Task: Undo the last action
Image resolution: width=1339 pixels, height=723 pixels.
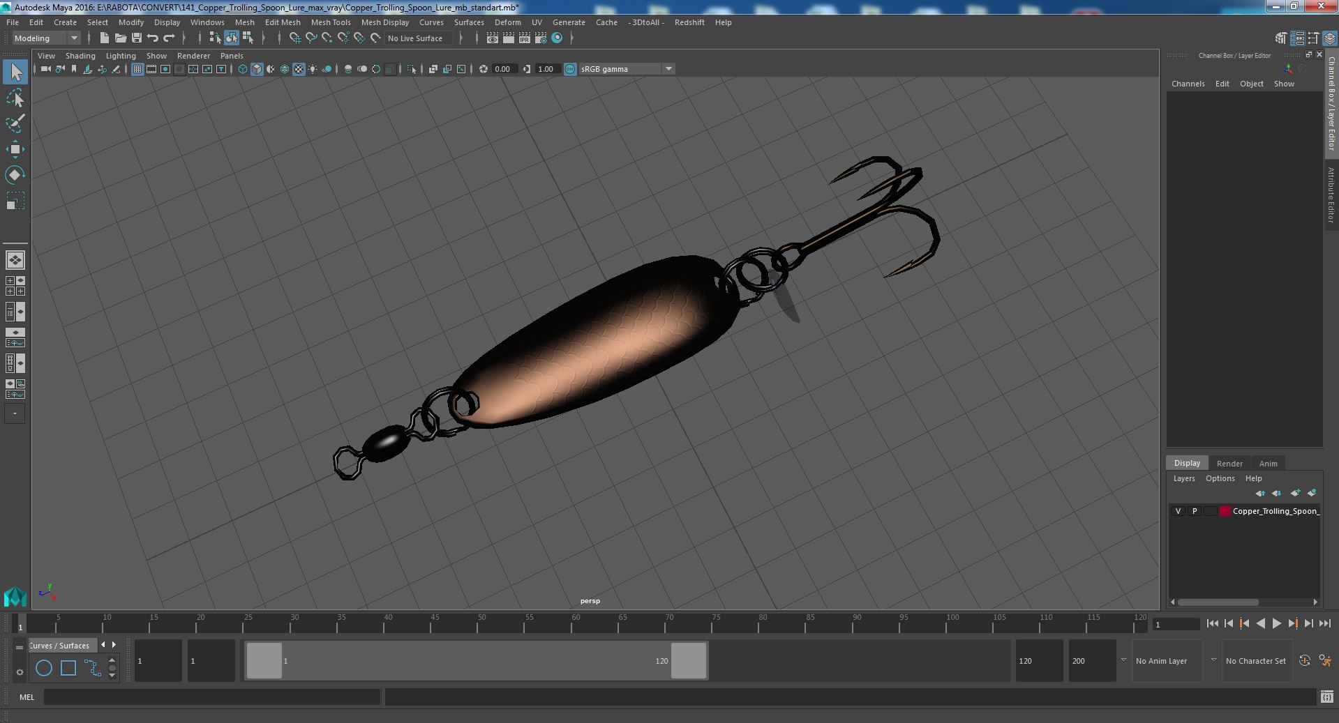Action: click(153, 38)
